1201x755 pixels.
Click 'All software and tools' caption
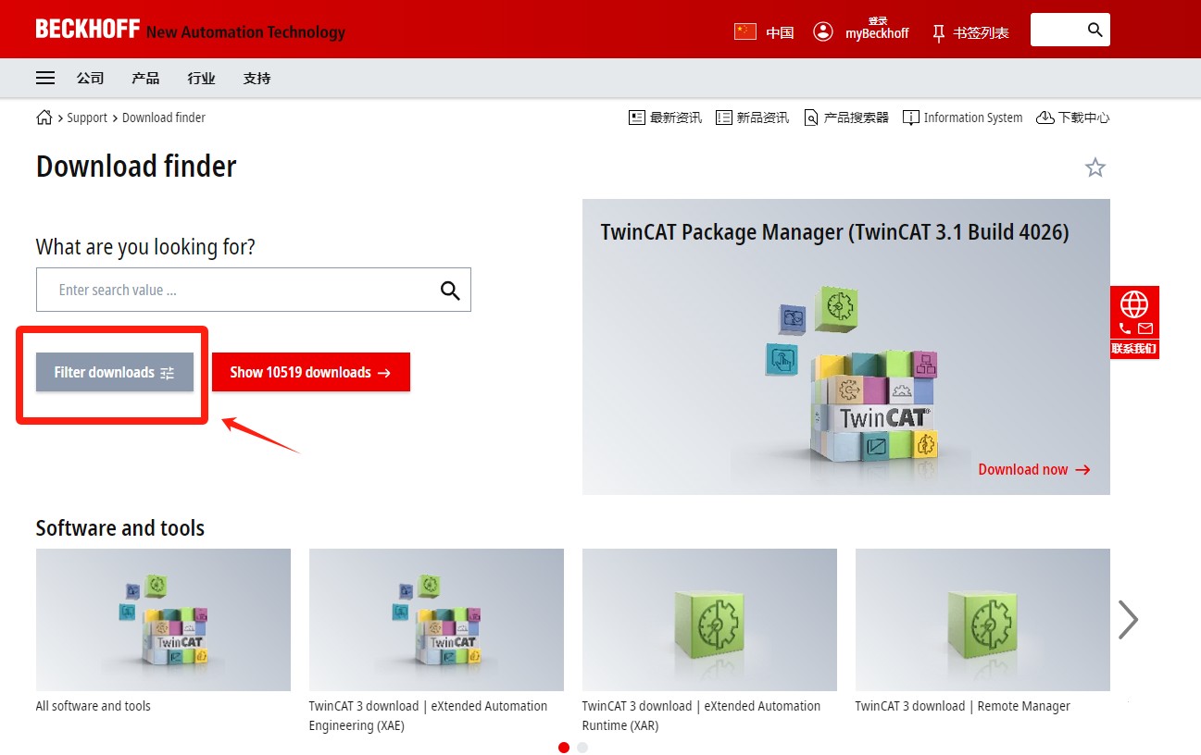(93, 706)
